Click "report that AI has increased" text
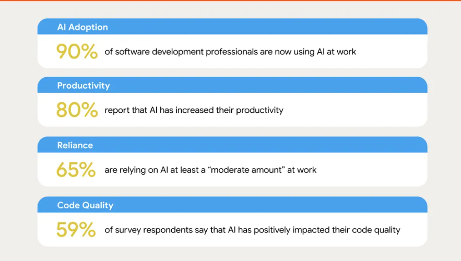This screenshot has width=461, height=261. tap(156, 110)
